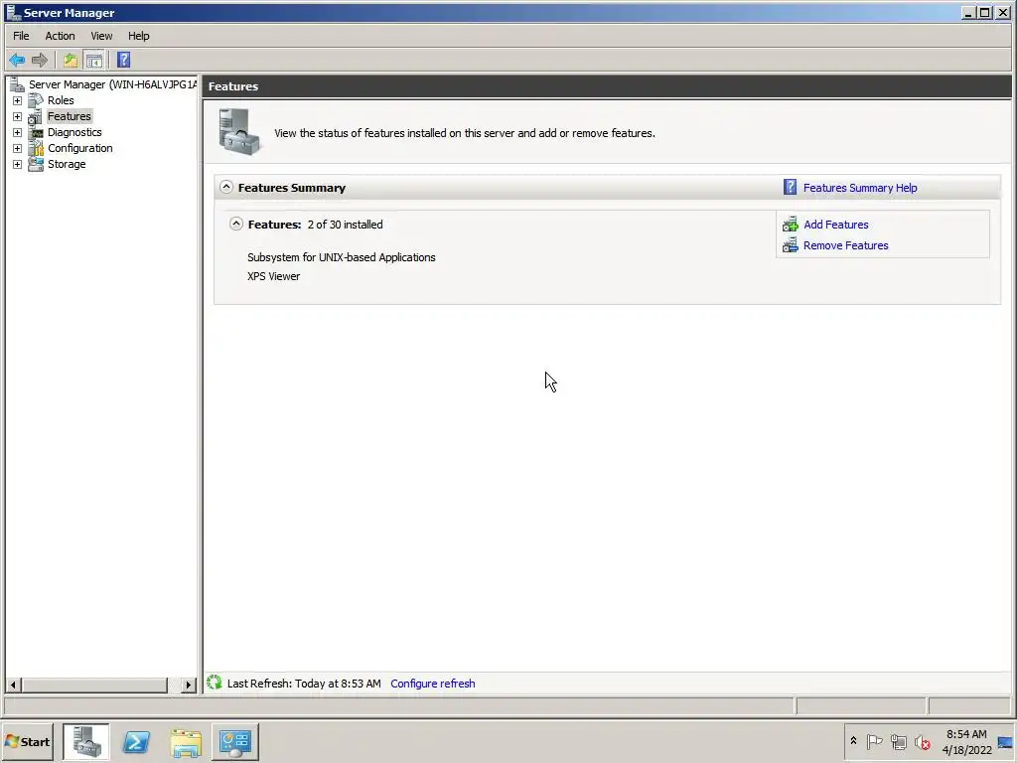The height and width of the screenshot is (763, 1017).
Task: Expand the Roles tree node
Action: [18, 100]
